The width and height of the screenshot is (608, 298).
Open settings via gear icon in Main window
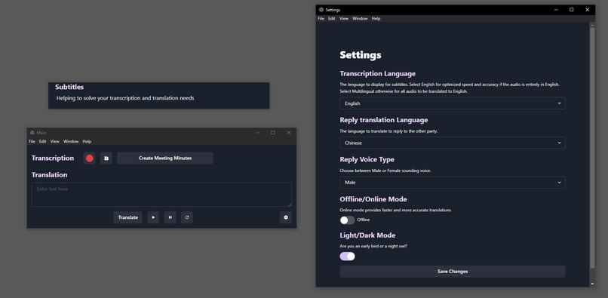coord(286,218)
